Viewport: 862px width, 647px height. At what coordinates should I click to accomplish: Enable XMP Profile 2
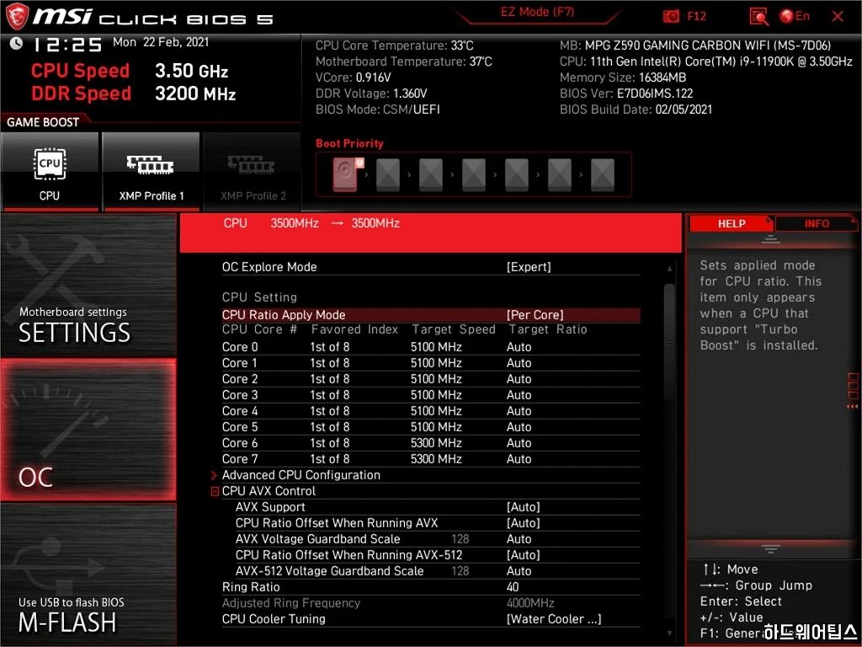(x=253, y=172)
